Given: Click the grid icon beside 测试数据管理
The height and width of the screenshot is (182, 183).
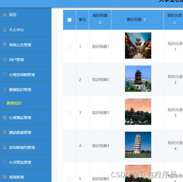Looking at the screenshot, I should click(5, 132).
